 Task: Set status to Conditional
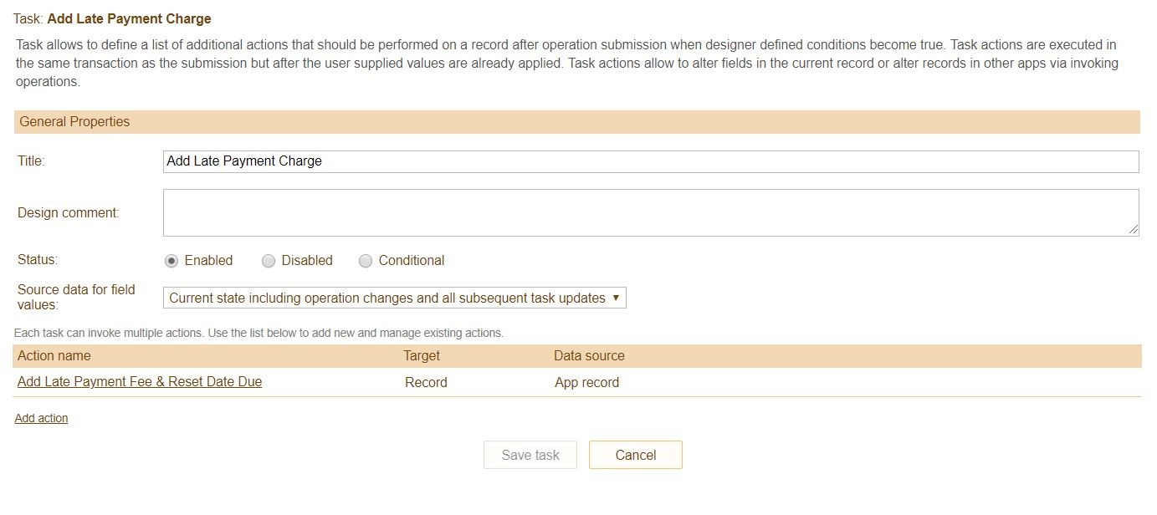366,261
